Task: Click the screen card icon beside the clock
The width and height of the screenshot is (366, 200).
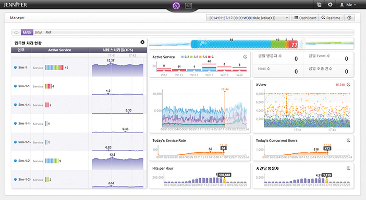Action: pos(189,6)
